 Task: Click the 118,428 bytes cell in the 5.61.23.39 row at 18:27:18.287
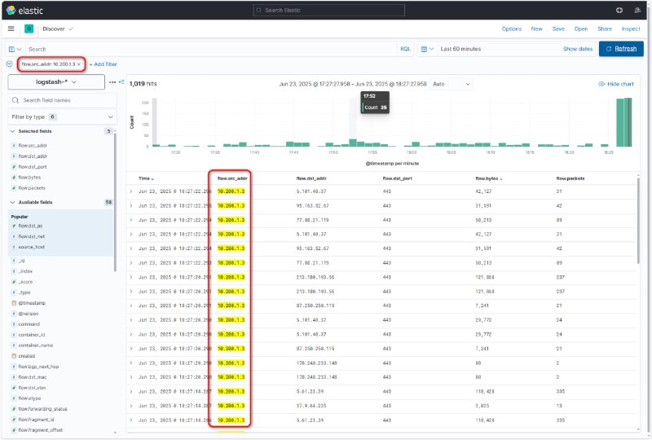click(485, 391)
